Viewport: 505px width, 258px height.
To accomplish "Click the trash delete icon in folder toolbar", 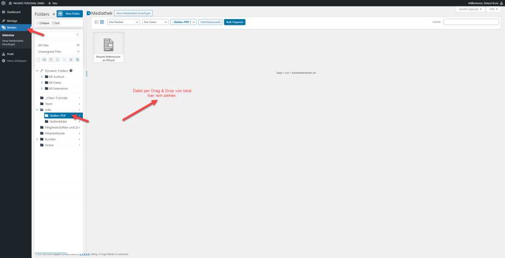I will (77, 59).
